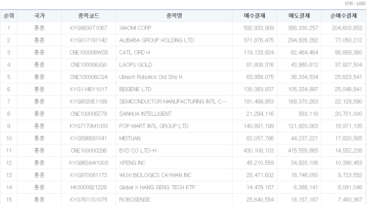Click the 순위 column header
Screen dimensions: 367x205
(9, 16)
